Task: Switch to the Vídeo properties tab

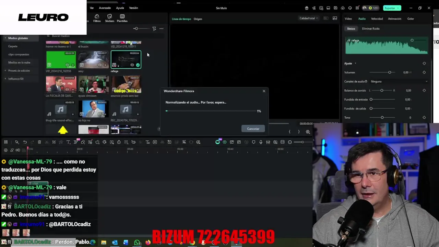Action: pos(348,19)
